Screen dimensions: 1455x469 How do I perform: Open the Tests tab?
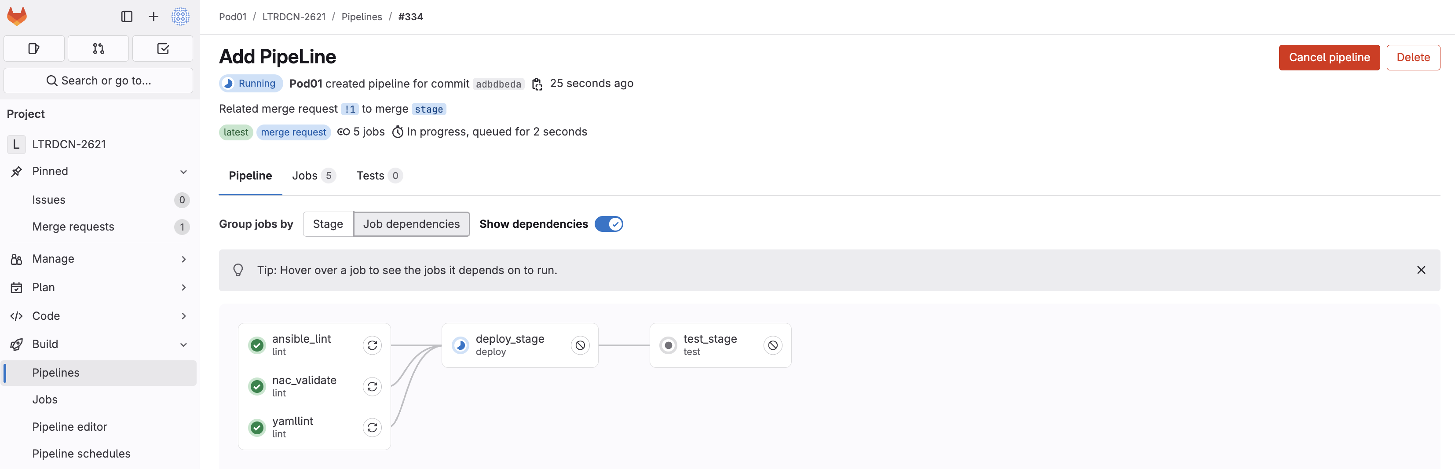(378, 176)
